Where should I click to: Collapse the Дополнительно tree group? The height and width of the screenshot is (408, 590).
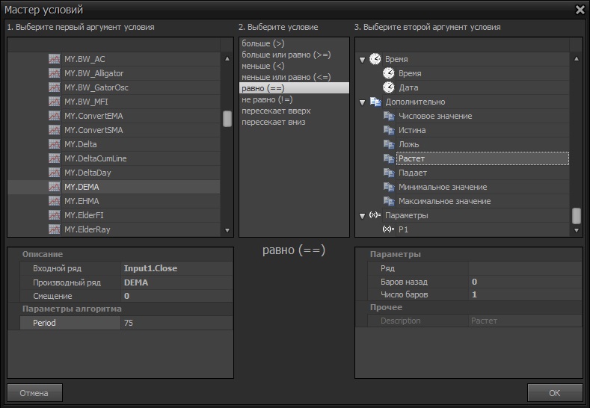(x=363, y=102)
